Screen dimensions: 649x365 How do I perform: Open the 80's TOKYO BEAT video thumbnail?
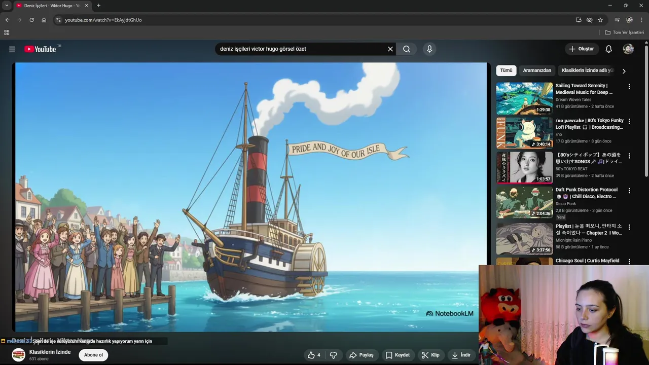[524, 167]
